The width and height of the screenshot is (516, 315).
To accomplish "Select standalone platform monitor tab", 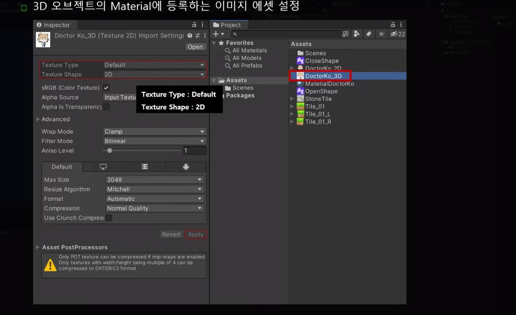I will 103,167.
